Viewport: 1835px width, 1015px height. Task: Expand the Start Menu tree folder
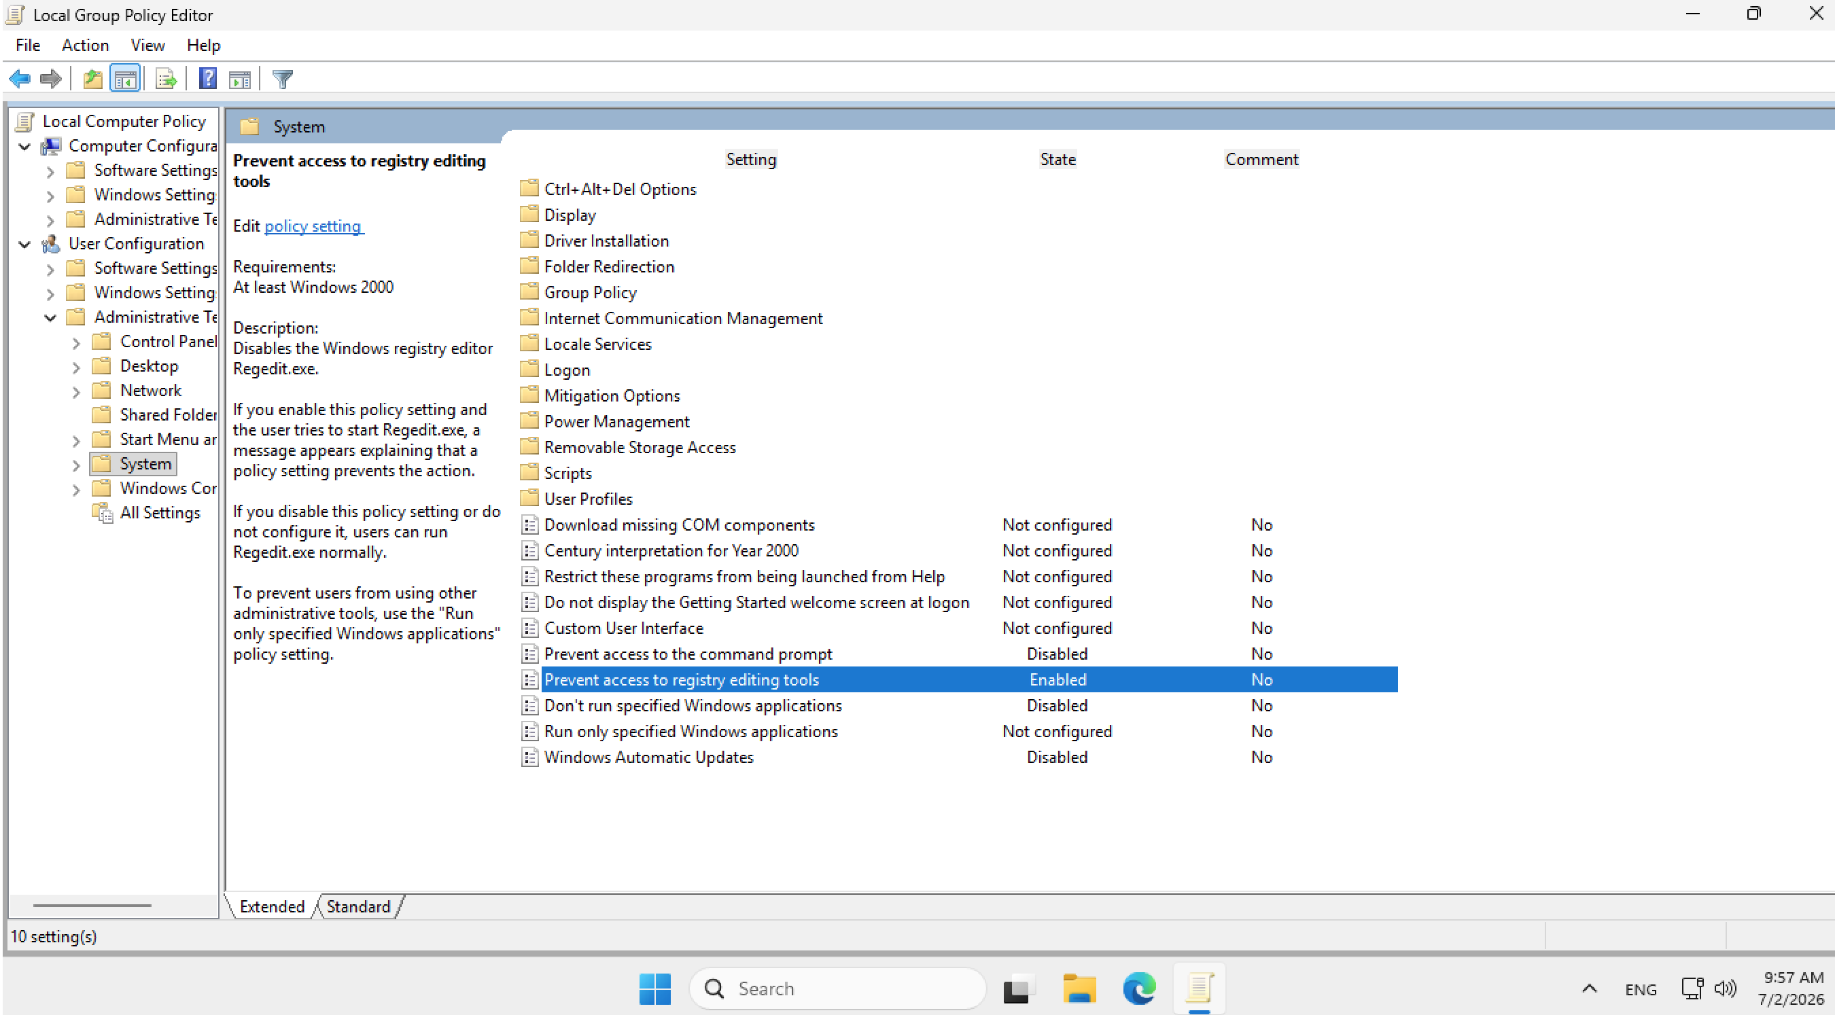(76, 441)
